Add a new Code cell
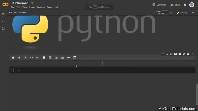This screenshot has height=111, width=198. [13, 12]
